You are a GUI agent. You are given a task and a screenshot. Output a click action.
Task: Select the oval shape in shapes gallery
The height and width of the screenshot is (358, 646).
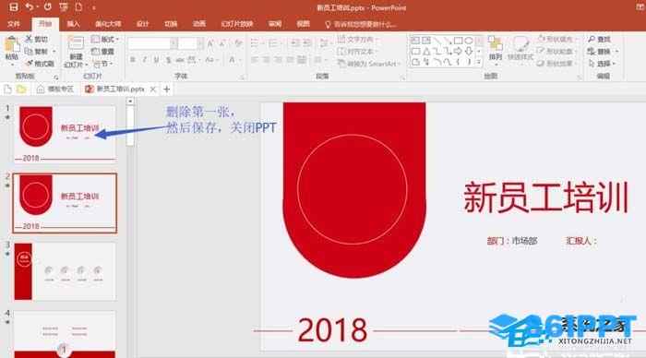coord(469,41)
